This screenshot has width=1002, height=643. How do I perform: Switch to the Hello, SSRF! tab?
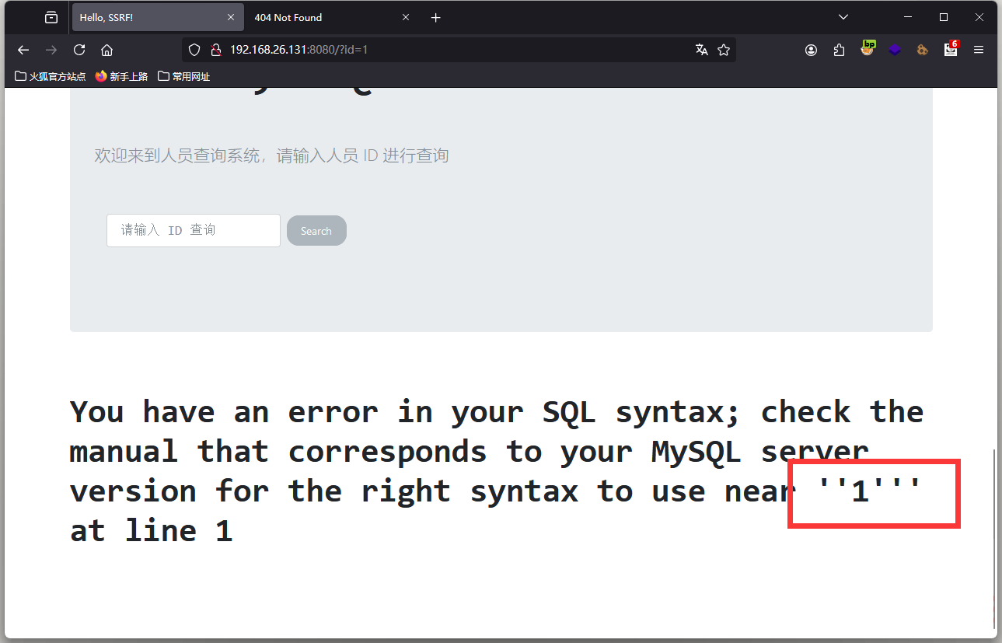click(158, 17)
